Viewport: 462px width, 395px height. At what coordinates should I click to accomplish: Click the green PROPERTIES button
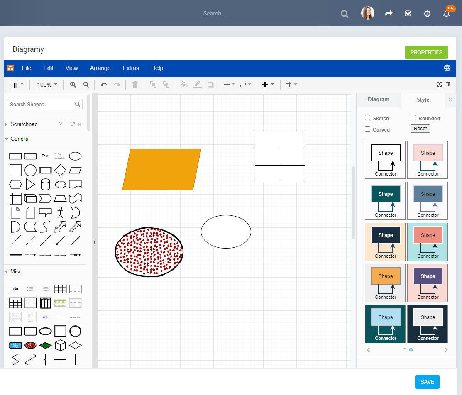pos(426,52)
